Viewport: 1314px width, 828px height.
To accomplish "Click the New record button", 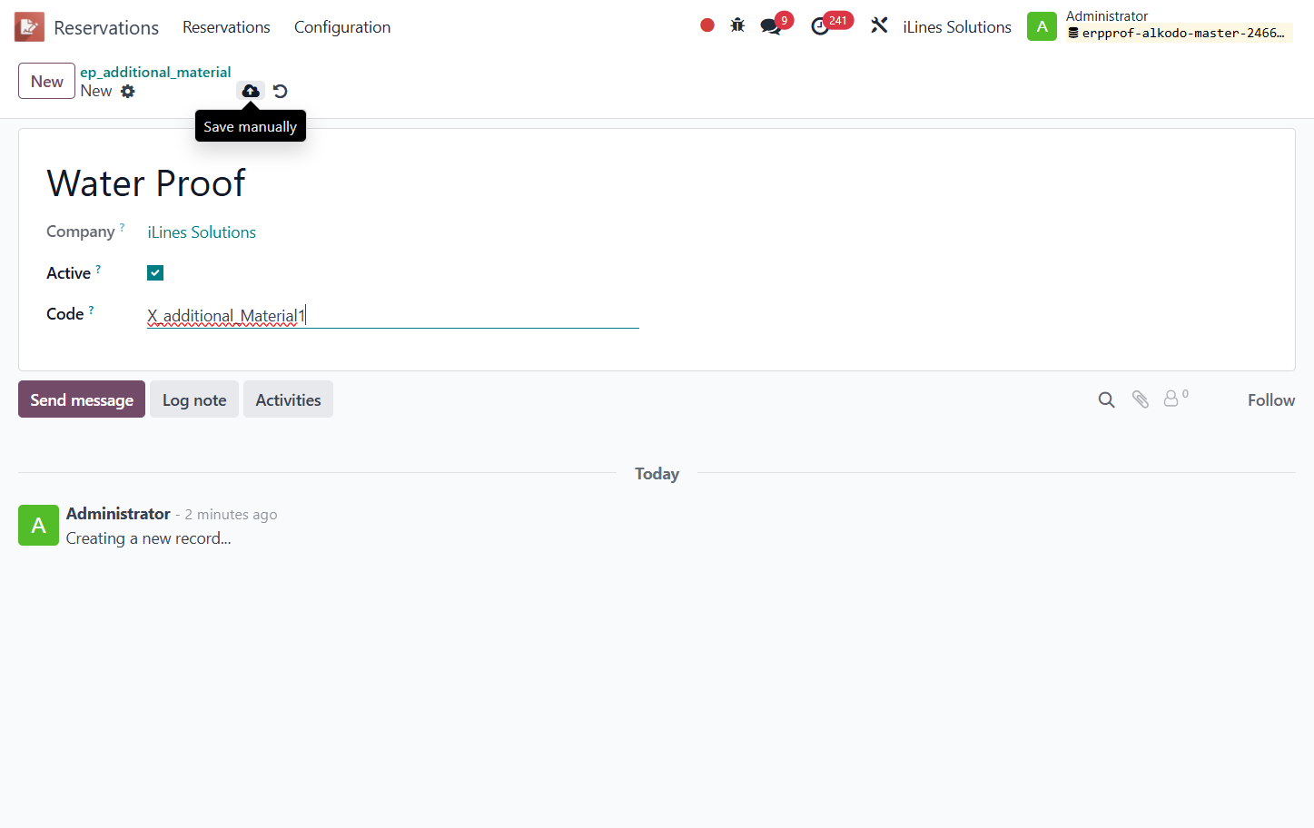I will pyautogui.click(x=47, y=81).
